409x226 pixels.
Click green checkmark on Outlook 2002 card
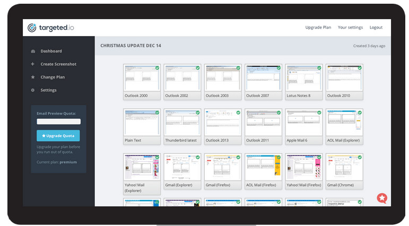tap(198, 68)
